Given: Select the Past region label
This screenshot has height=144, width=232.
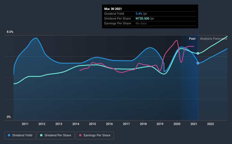Looking at the screenshot, I should pos(192,39).
